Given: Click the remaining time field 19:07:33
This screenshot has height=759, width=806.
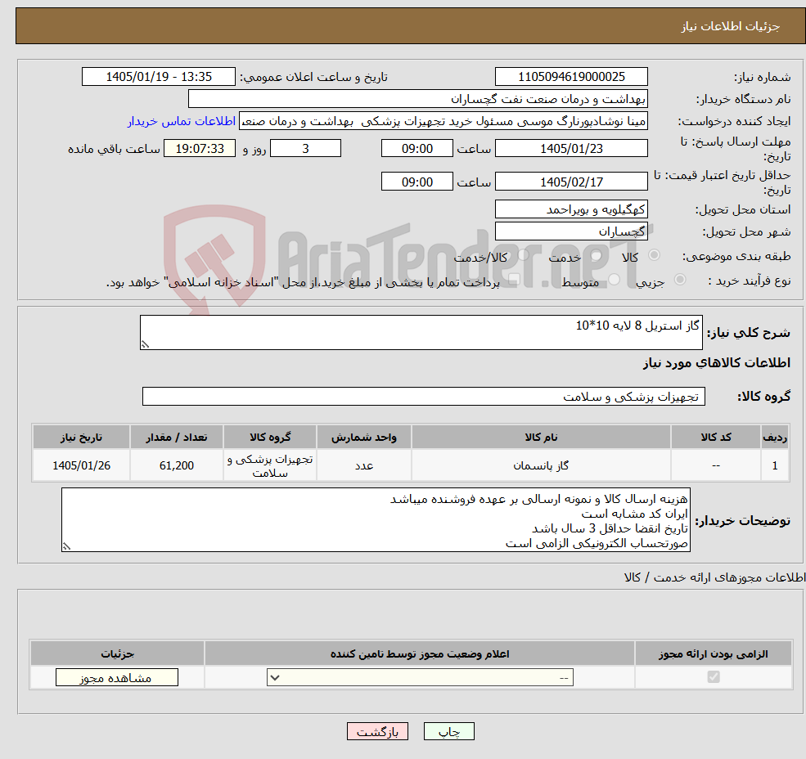Looking at the screenshot, I should coord(200,149).
